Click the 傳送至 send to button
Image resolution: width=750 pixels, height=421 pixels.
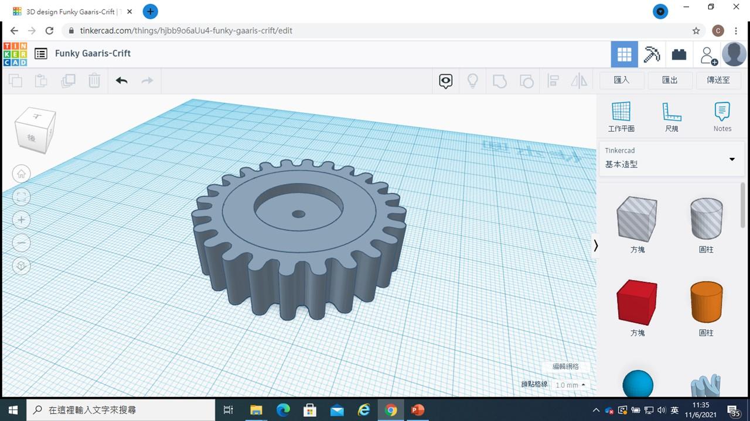tap(718, 80)
